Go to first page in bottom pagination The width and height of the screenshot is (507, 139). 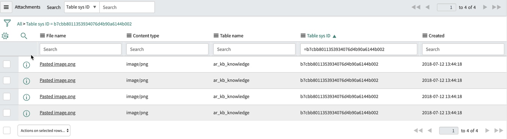[418, 131]
